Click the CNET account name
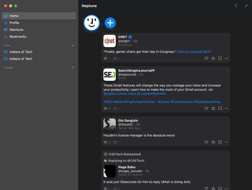The width and height of the screenshot is (252, 190). (123, 37)
